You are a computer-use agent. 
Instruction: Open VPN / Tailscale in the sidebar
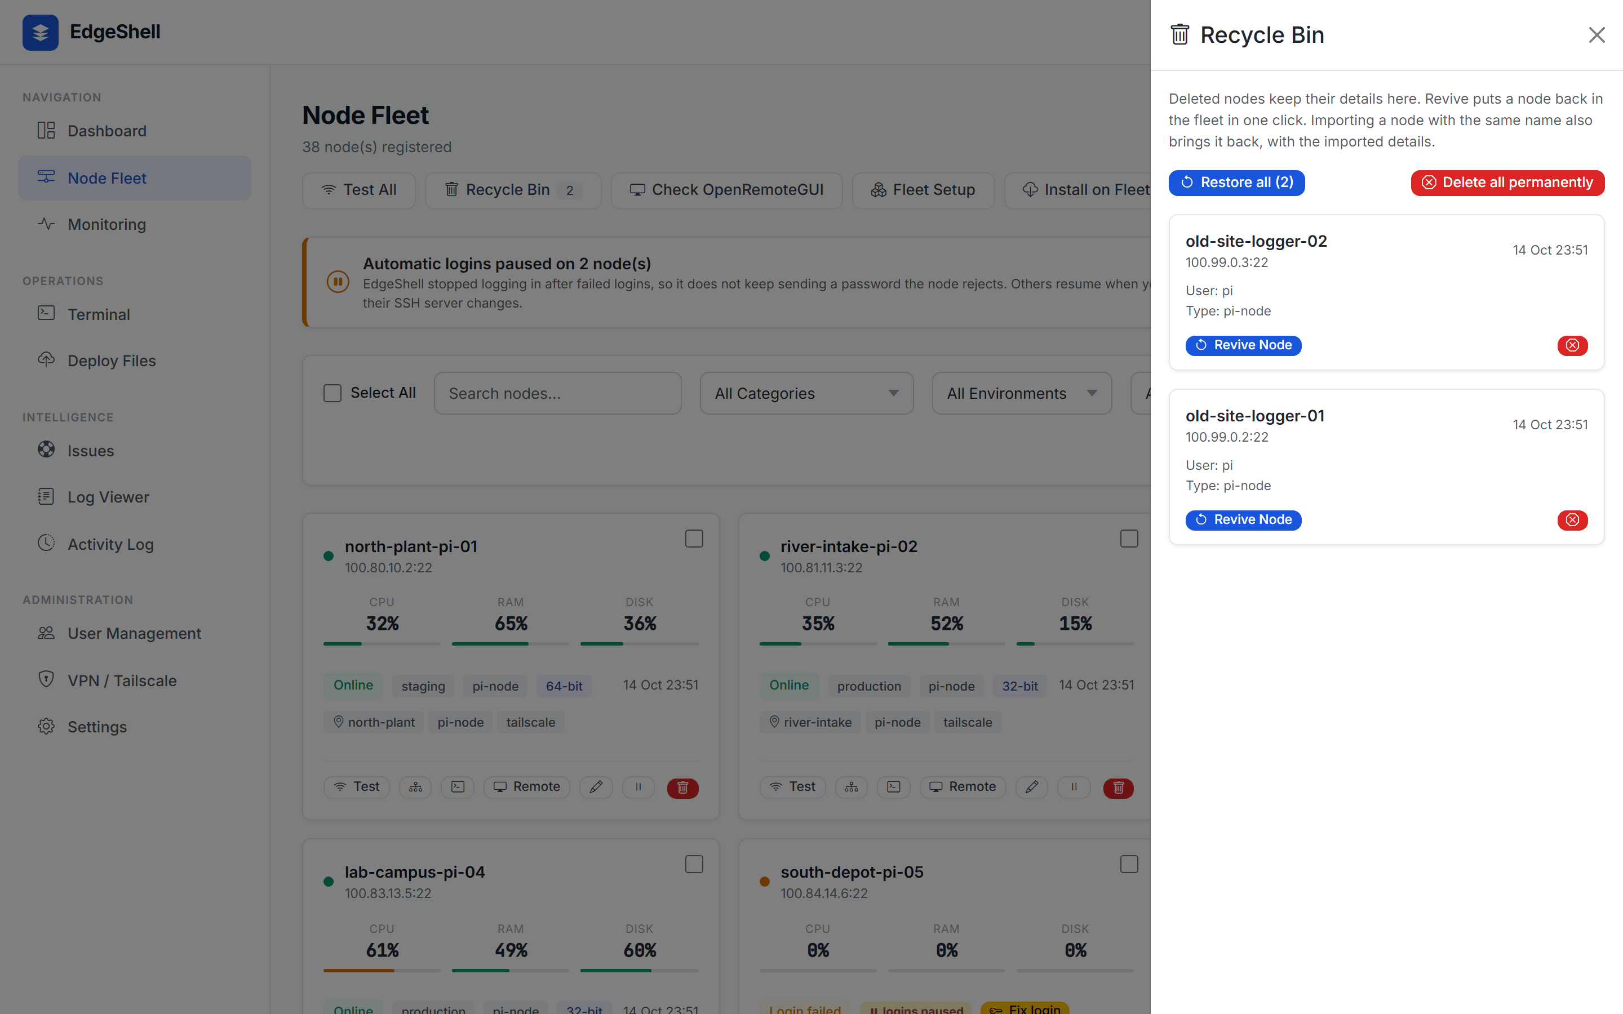(x=135, y=680)
